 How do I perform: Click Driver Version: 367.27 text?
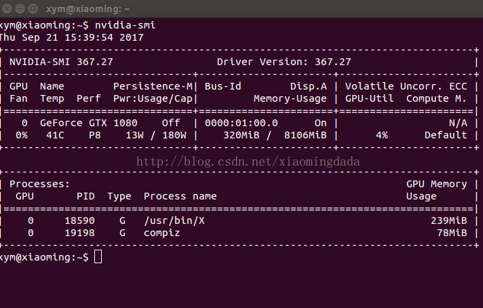pos(284,62)
